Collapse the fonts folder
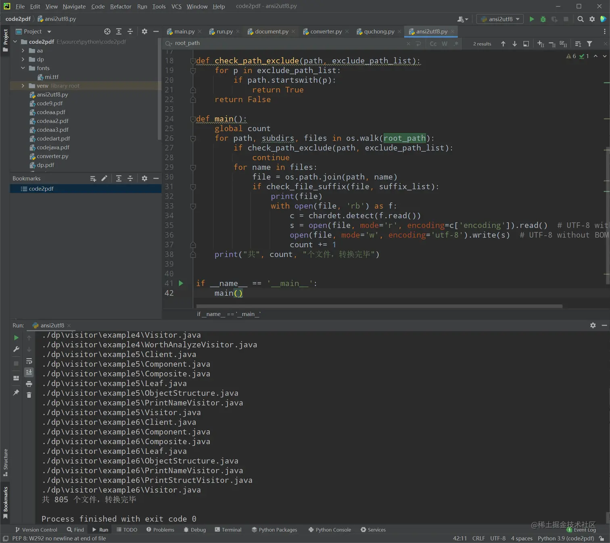 pyautogui.click(x=23, y=68)
